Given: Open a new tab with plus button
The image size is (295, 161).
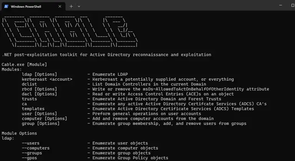Looking at the screenshot, I should 71,7.
